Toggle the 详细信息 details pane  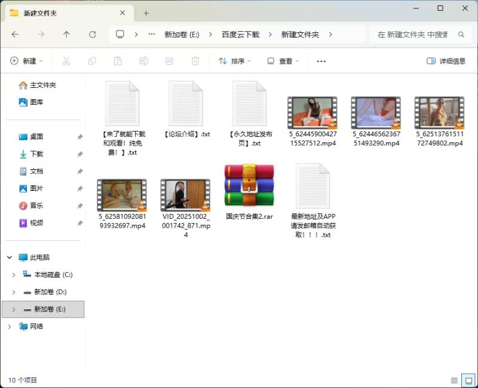446,61
